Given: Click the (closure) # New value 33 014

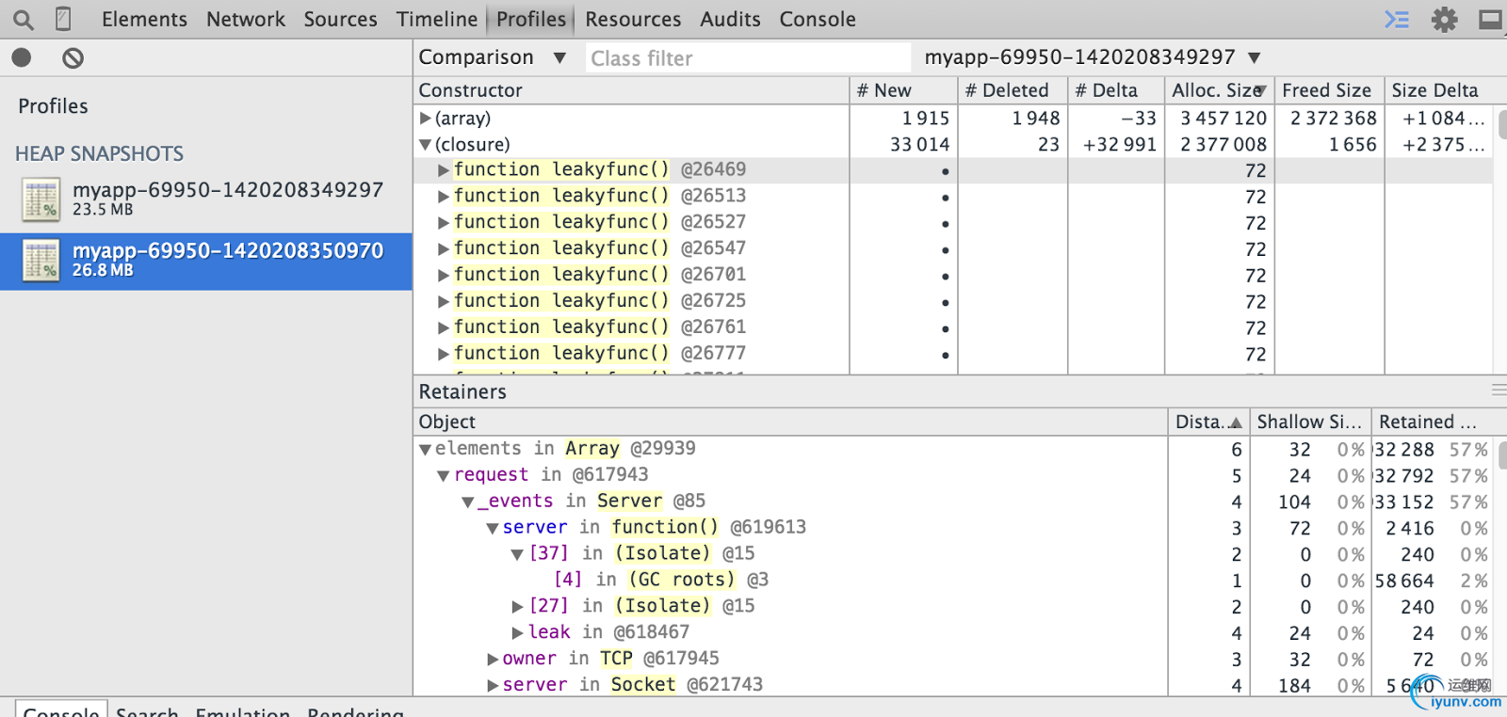Looking at the screenshot, I should pos(919,145).
